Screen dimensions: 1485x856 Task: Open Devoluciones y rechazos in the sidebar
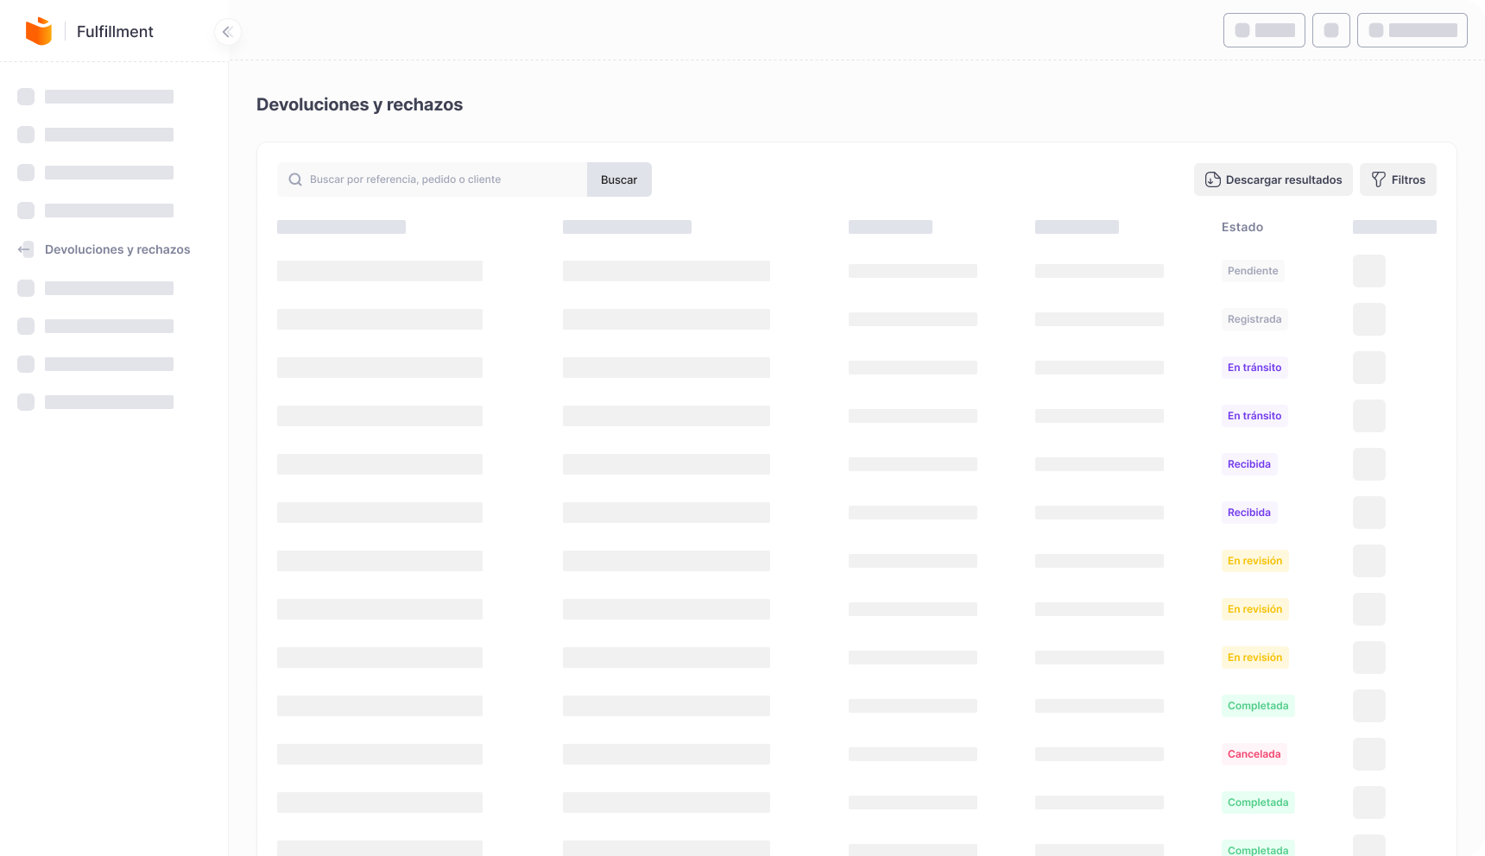(x=117, y=249)
